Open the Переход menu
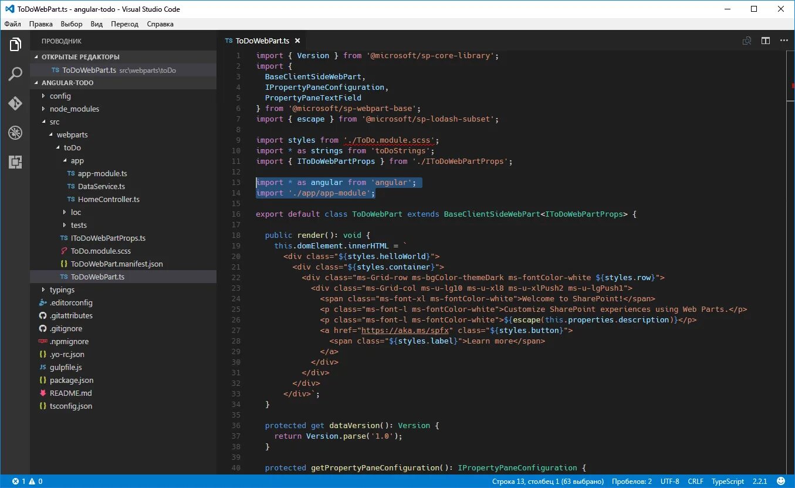Screen dimensions: 795x488 click(x=125, y=24)
